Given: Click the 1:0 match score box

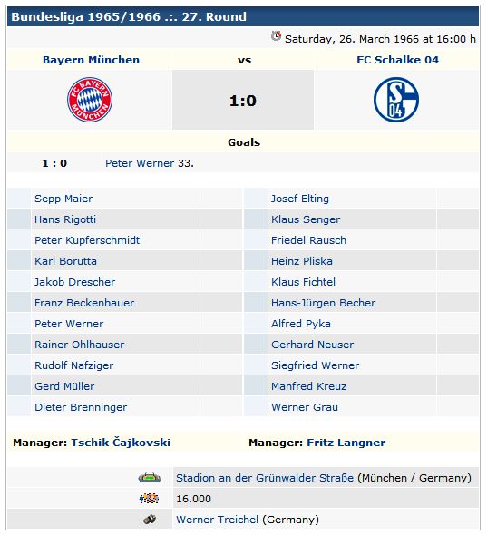Looking at the screenshot, I should [x=243, y=100].
